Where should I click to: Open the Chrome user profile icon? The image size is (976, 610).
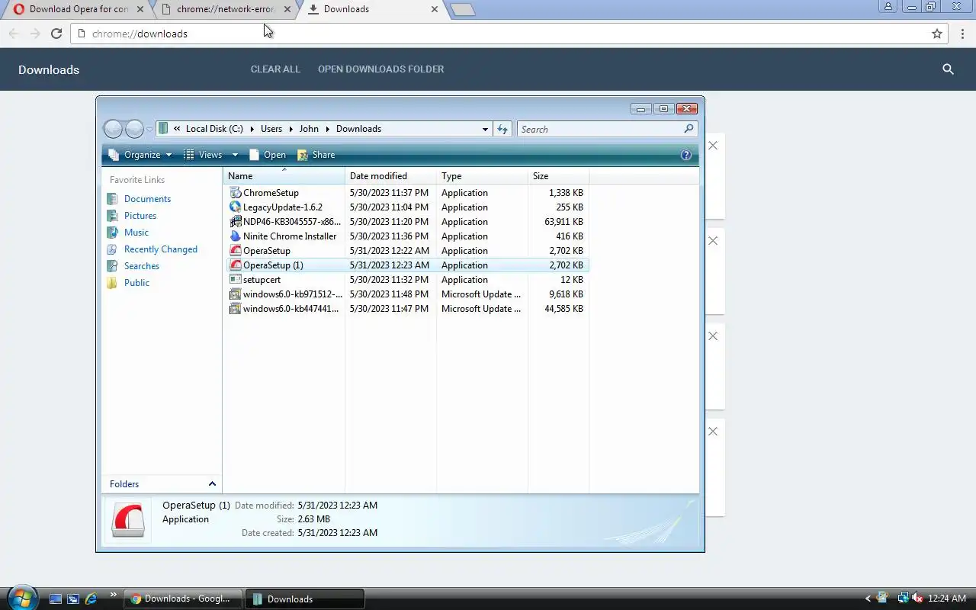point(888,7)
